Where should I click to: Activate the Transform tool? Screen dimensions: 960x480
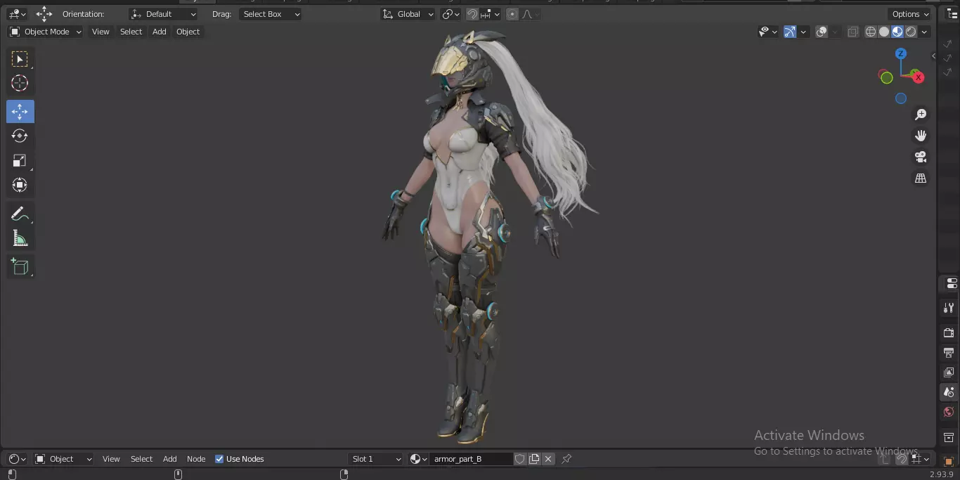click(20, 186)
